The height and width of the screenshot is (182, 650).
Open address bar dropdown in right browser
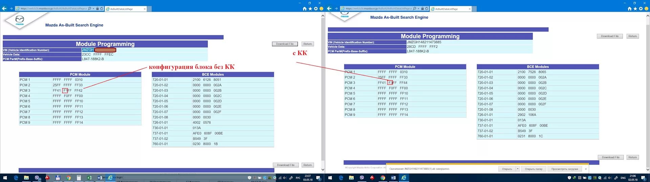(418, 8)
